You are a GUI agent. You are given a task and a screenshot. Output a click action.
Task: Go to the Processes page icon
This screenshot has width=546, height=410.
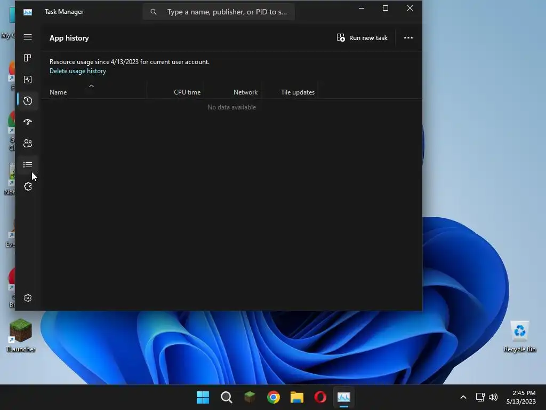(x=28, y=58)
